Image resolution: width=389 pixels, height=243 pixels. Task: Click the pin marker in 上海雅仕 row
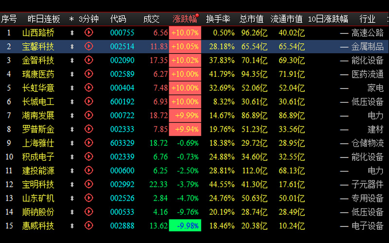[x=72, y=143]
